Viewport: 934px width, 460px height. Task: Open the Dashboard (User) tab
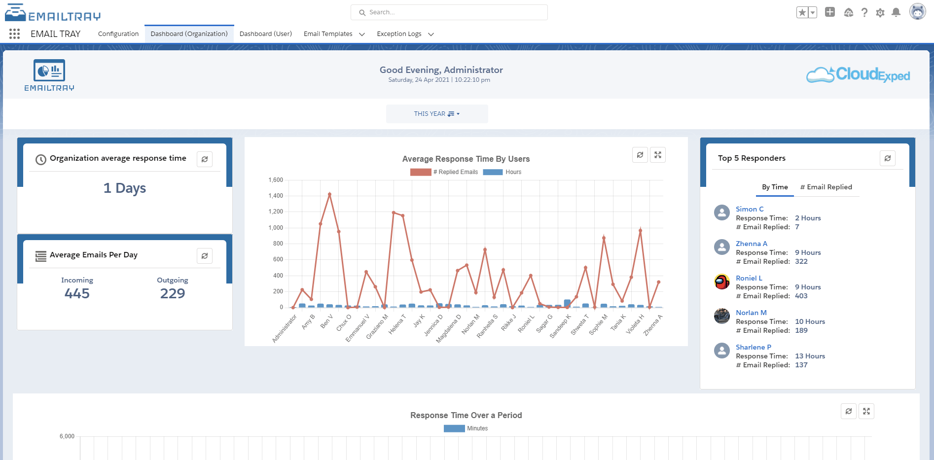[265, 34]
